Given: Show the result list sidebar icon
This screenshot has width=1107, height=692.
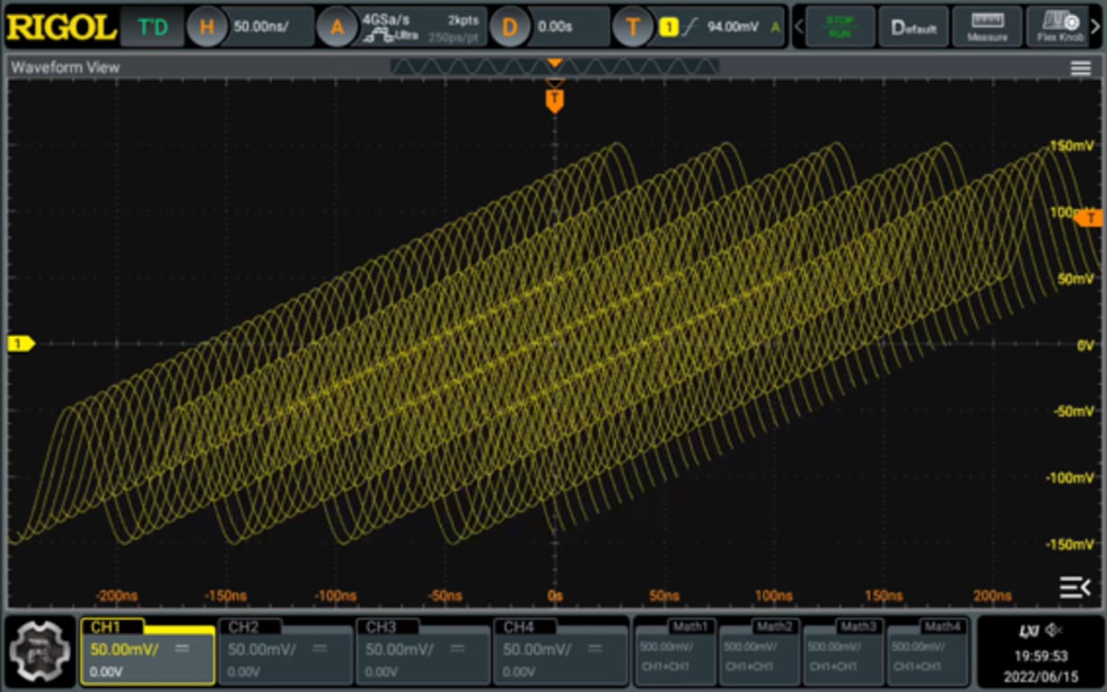Looking at the screenshot, I should (1075, 587).
